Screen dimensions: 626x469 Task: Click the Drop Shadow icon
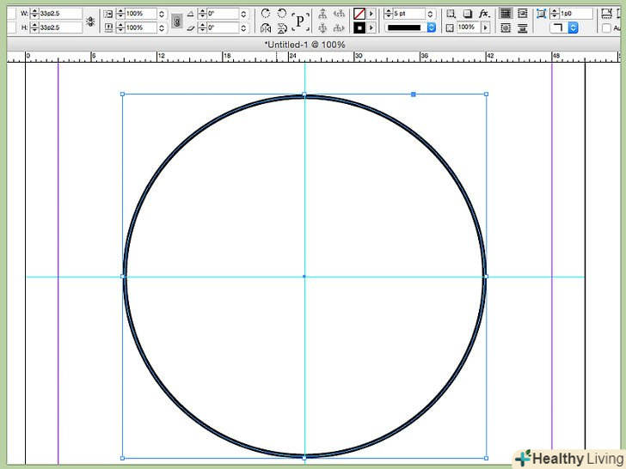tap(467, 14)
